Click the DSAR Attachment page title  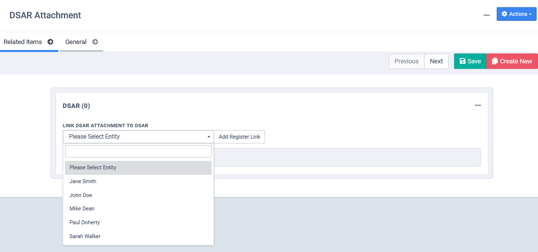[45, 15]
